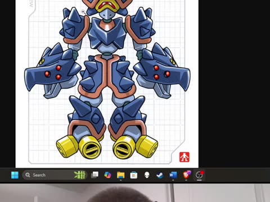Switch to OBS Studio taskbar icon
270x202 pixels.
click(x=199, y=175)
